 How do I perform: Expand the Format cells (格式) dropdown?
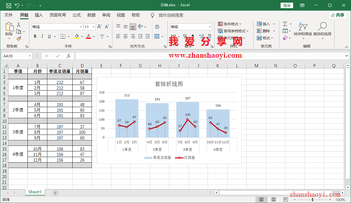tap(273, 38)
